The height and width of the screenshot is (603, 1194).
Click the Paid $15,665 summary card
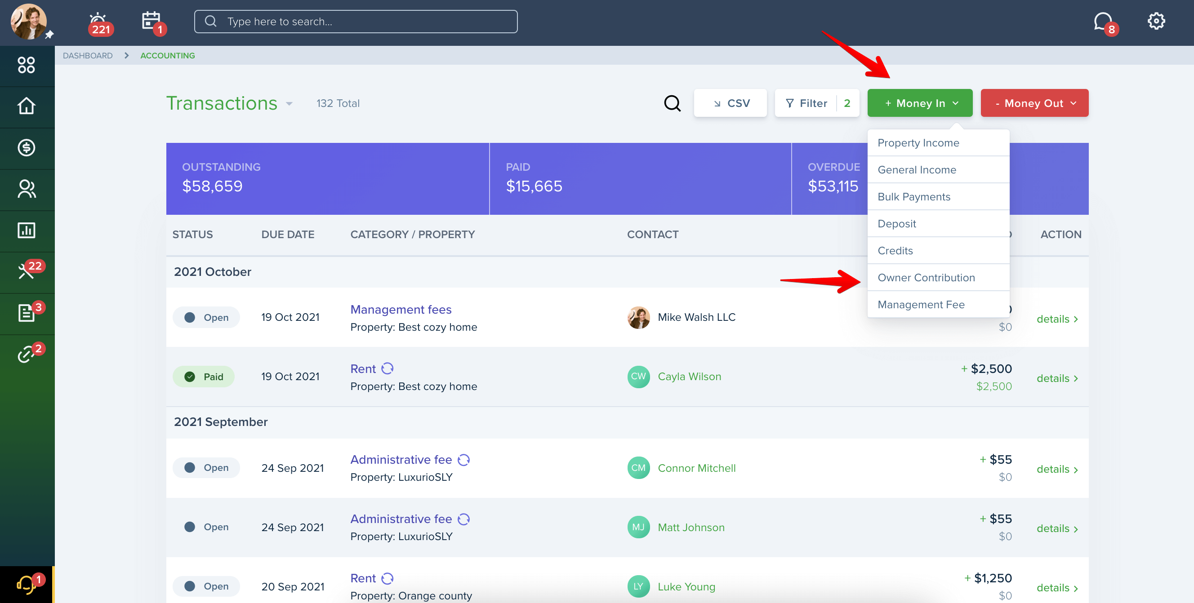[640, 178]
